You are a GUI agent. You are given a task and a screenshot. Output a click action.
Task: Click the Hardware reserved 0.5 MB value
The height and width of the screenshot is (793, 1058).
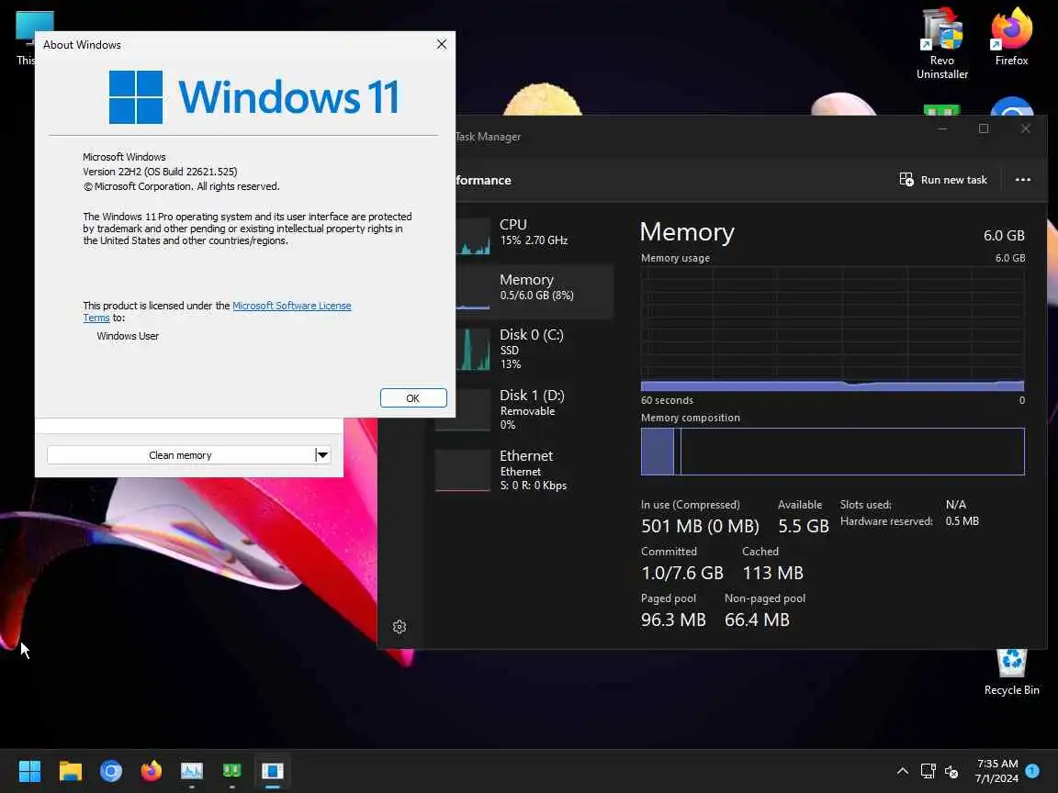[x=962, y=521]
